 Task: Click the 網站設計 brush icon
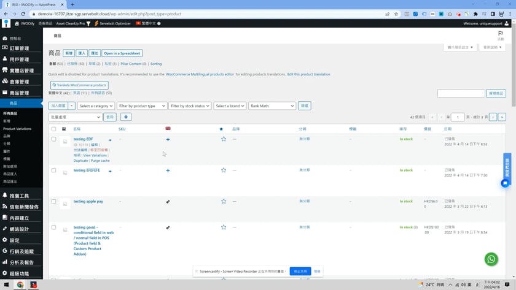[5, 229]
